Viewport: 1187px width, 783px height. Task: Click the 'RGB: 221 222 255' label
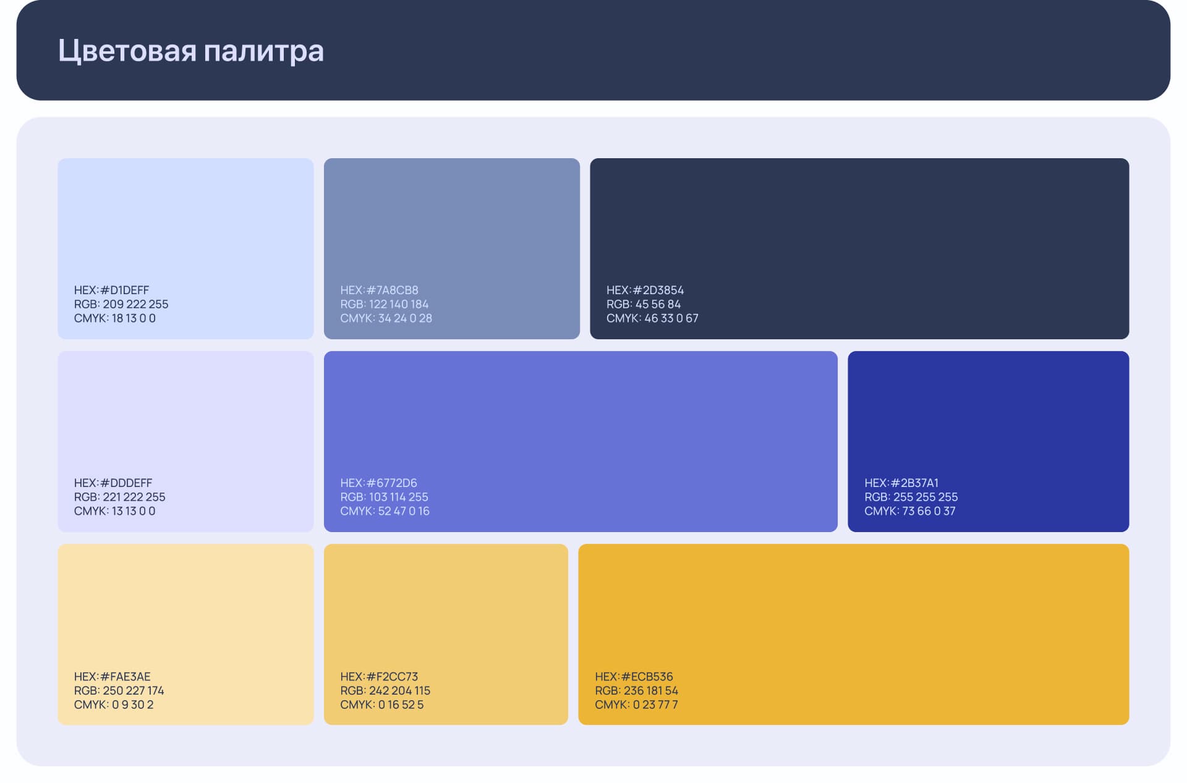point(119,497)
